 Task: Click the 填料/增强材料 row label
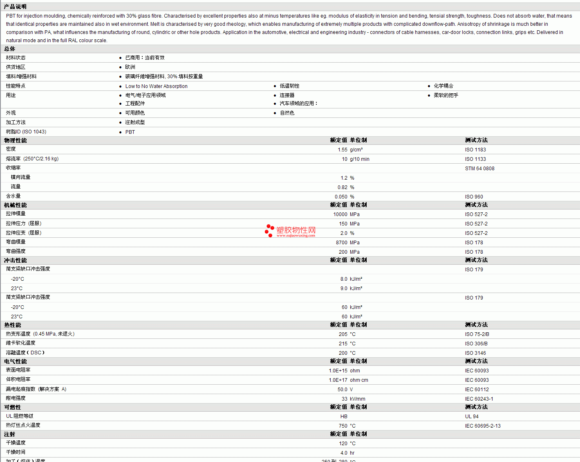pyautogui.click(x=21, y=77)
